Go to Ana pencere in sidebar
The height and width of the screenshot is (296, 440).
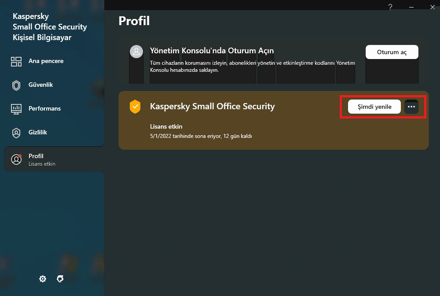(x=46, y=61)
